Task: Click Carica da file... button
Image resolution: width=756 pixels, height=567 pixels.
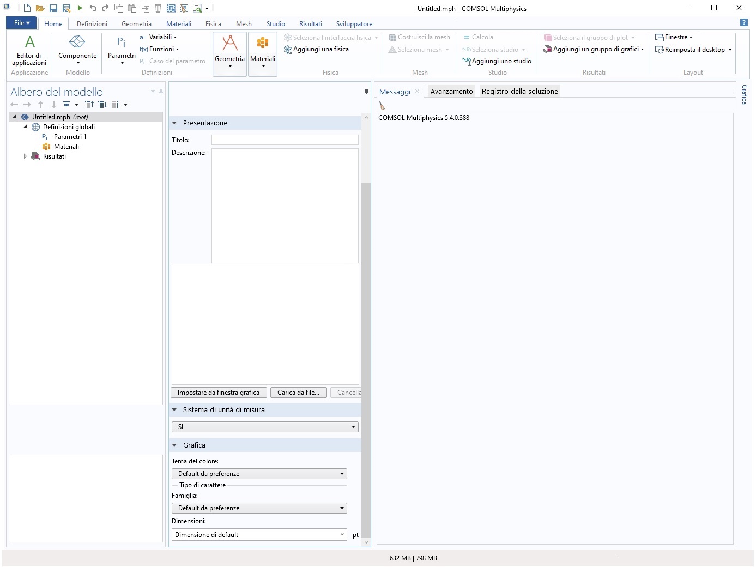Action: 298,393
